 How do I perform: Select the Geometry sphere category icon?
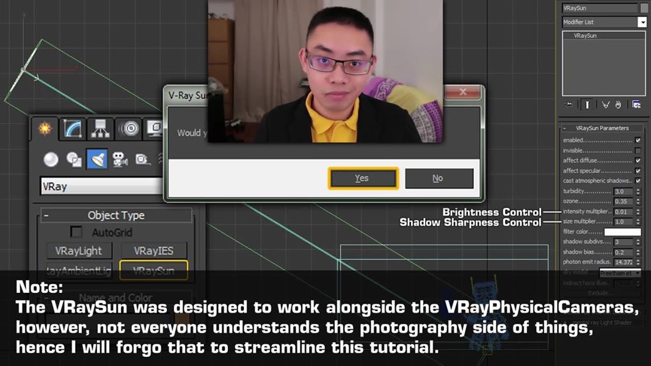[x=51, y=160]
